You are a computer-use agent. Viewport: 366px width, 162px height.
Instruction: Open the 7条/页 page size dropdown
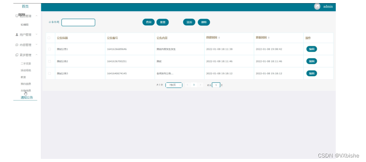(x=174, y=85)
